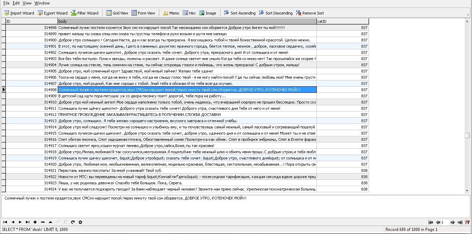Show the Image viewer
The height and width of the screenshot is (234, 472).
208,13
